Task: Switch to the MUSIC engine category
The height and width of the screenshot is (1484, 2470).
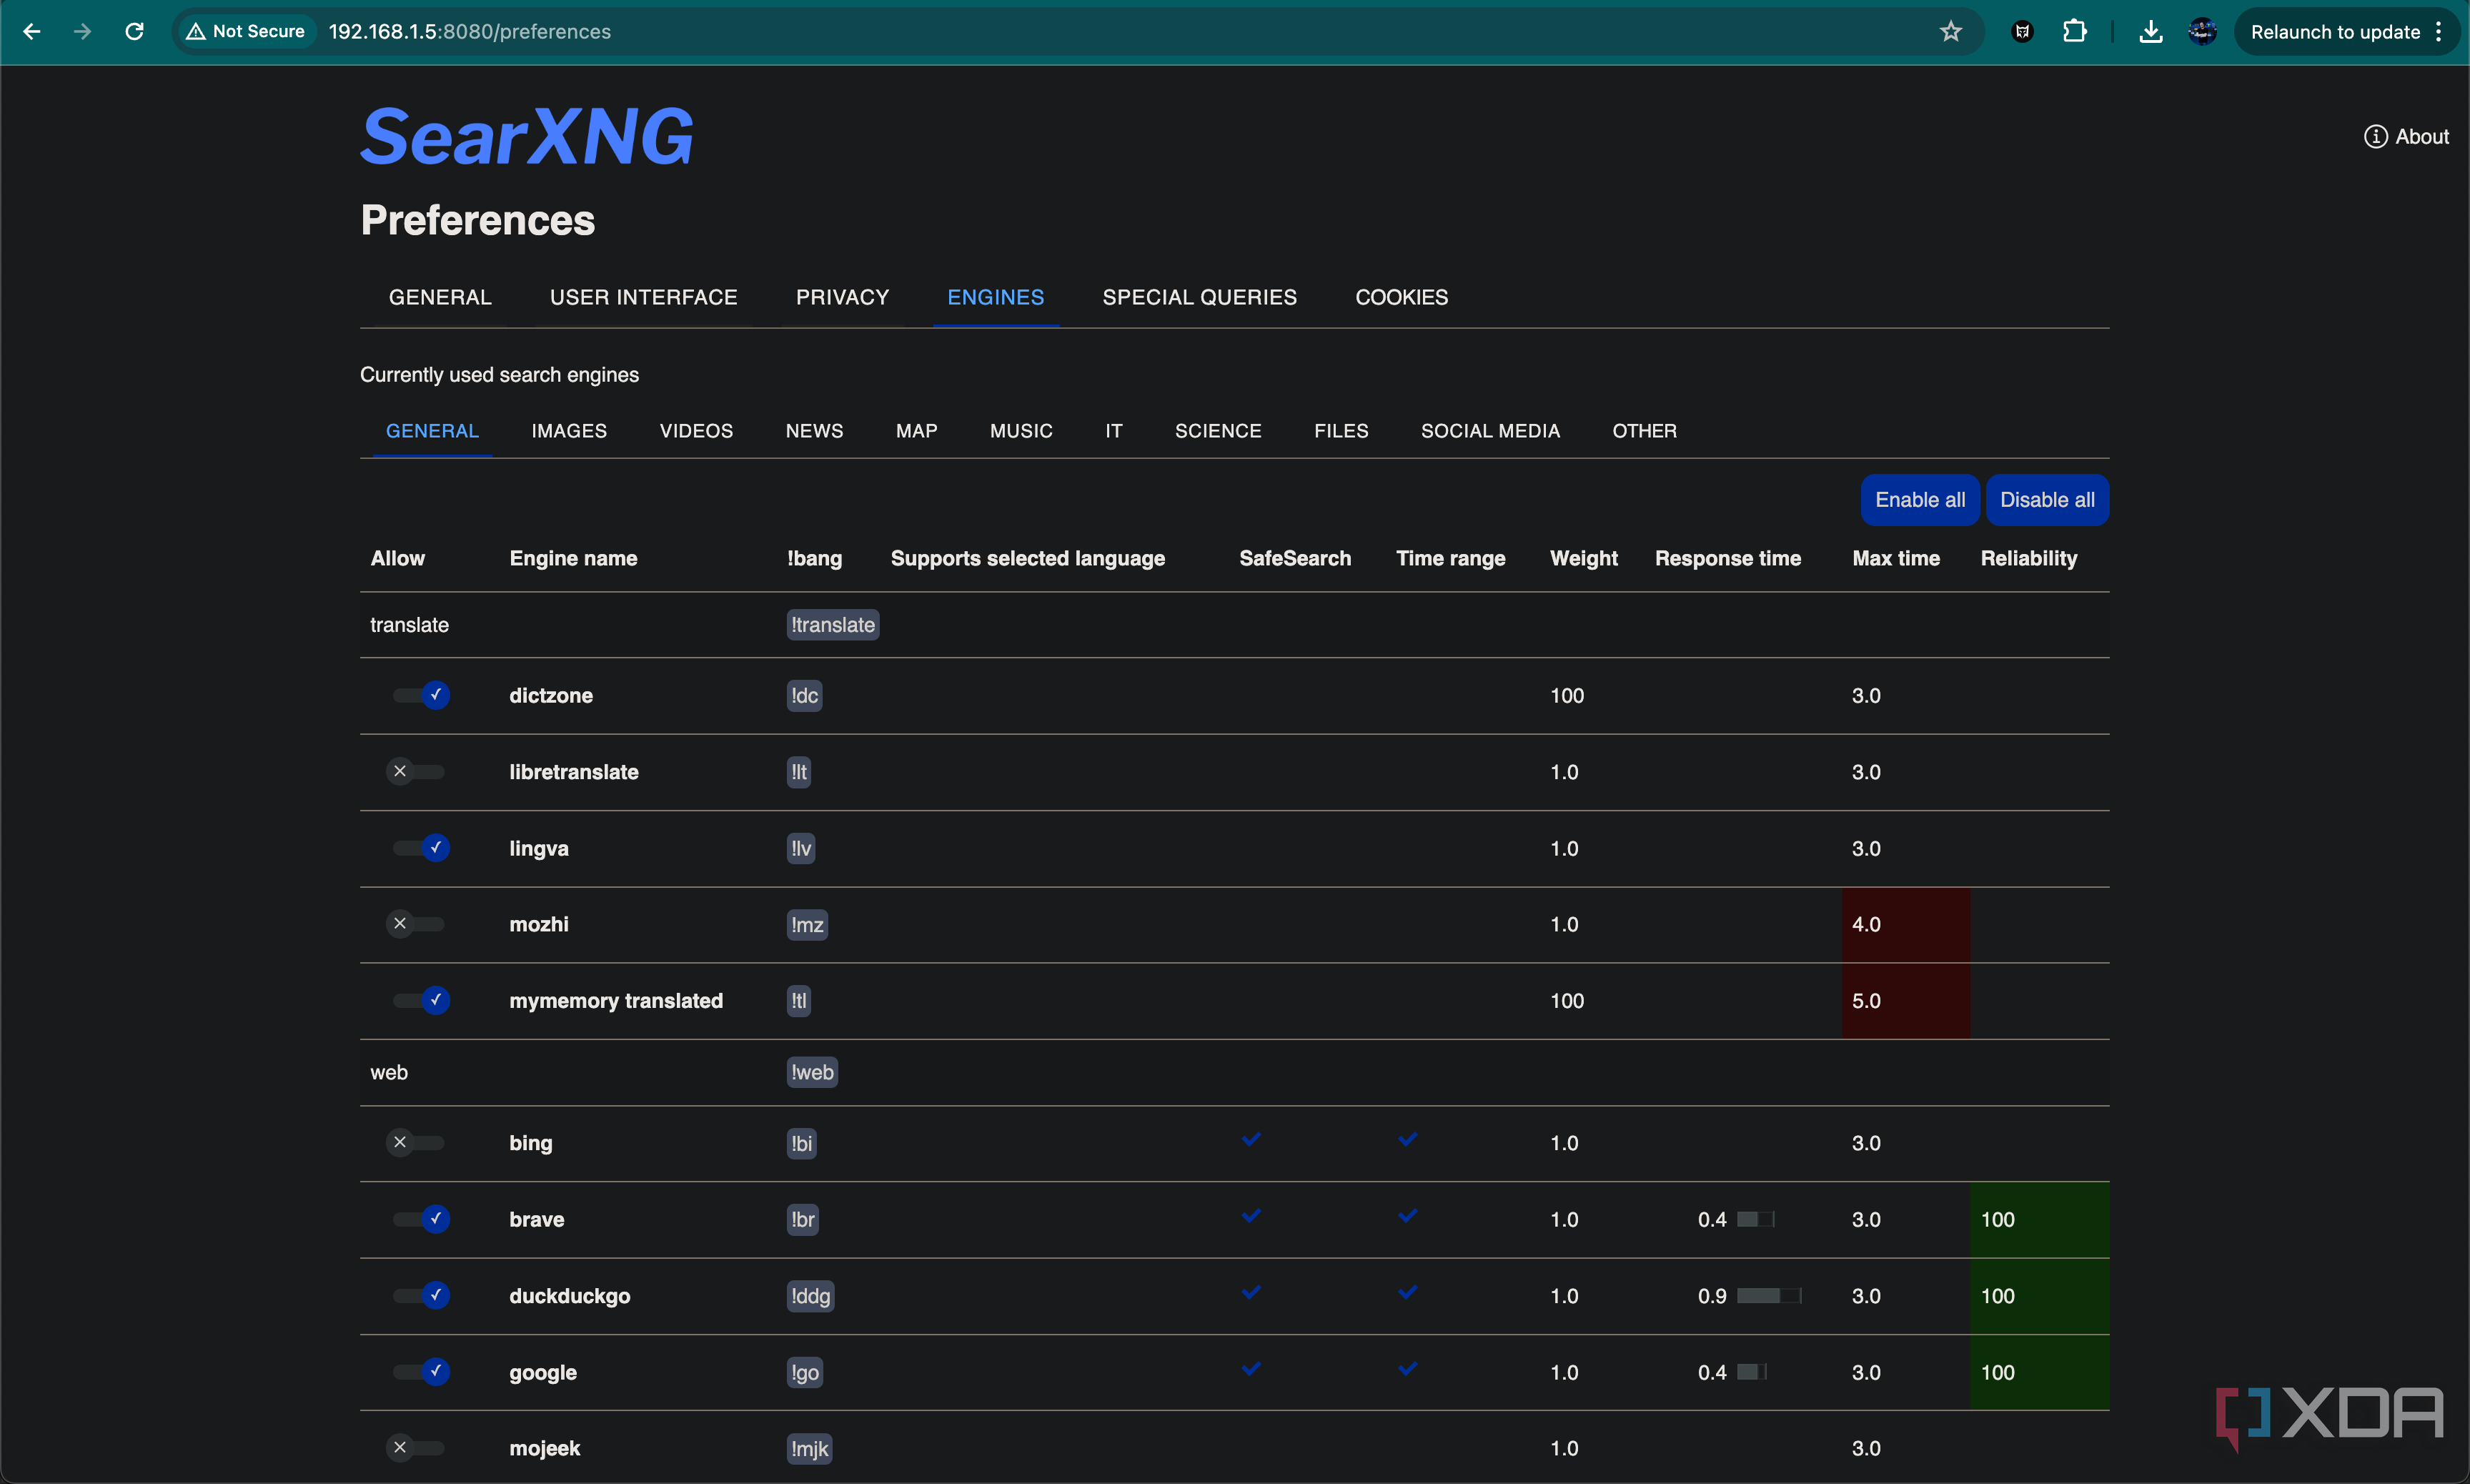Action: pos(1021,431)
